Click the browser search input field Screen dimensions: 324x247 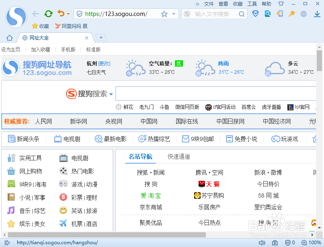point(214,14)
